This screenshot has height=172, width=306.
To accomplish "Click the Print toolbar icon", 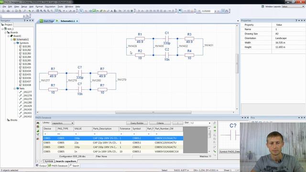I will pos(8,11).
